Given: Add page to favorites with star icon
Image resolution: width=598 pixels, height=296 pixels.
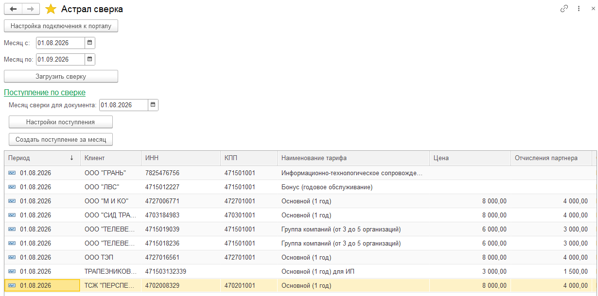Looking at the screenshot, I should click(x=51, y=9).
